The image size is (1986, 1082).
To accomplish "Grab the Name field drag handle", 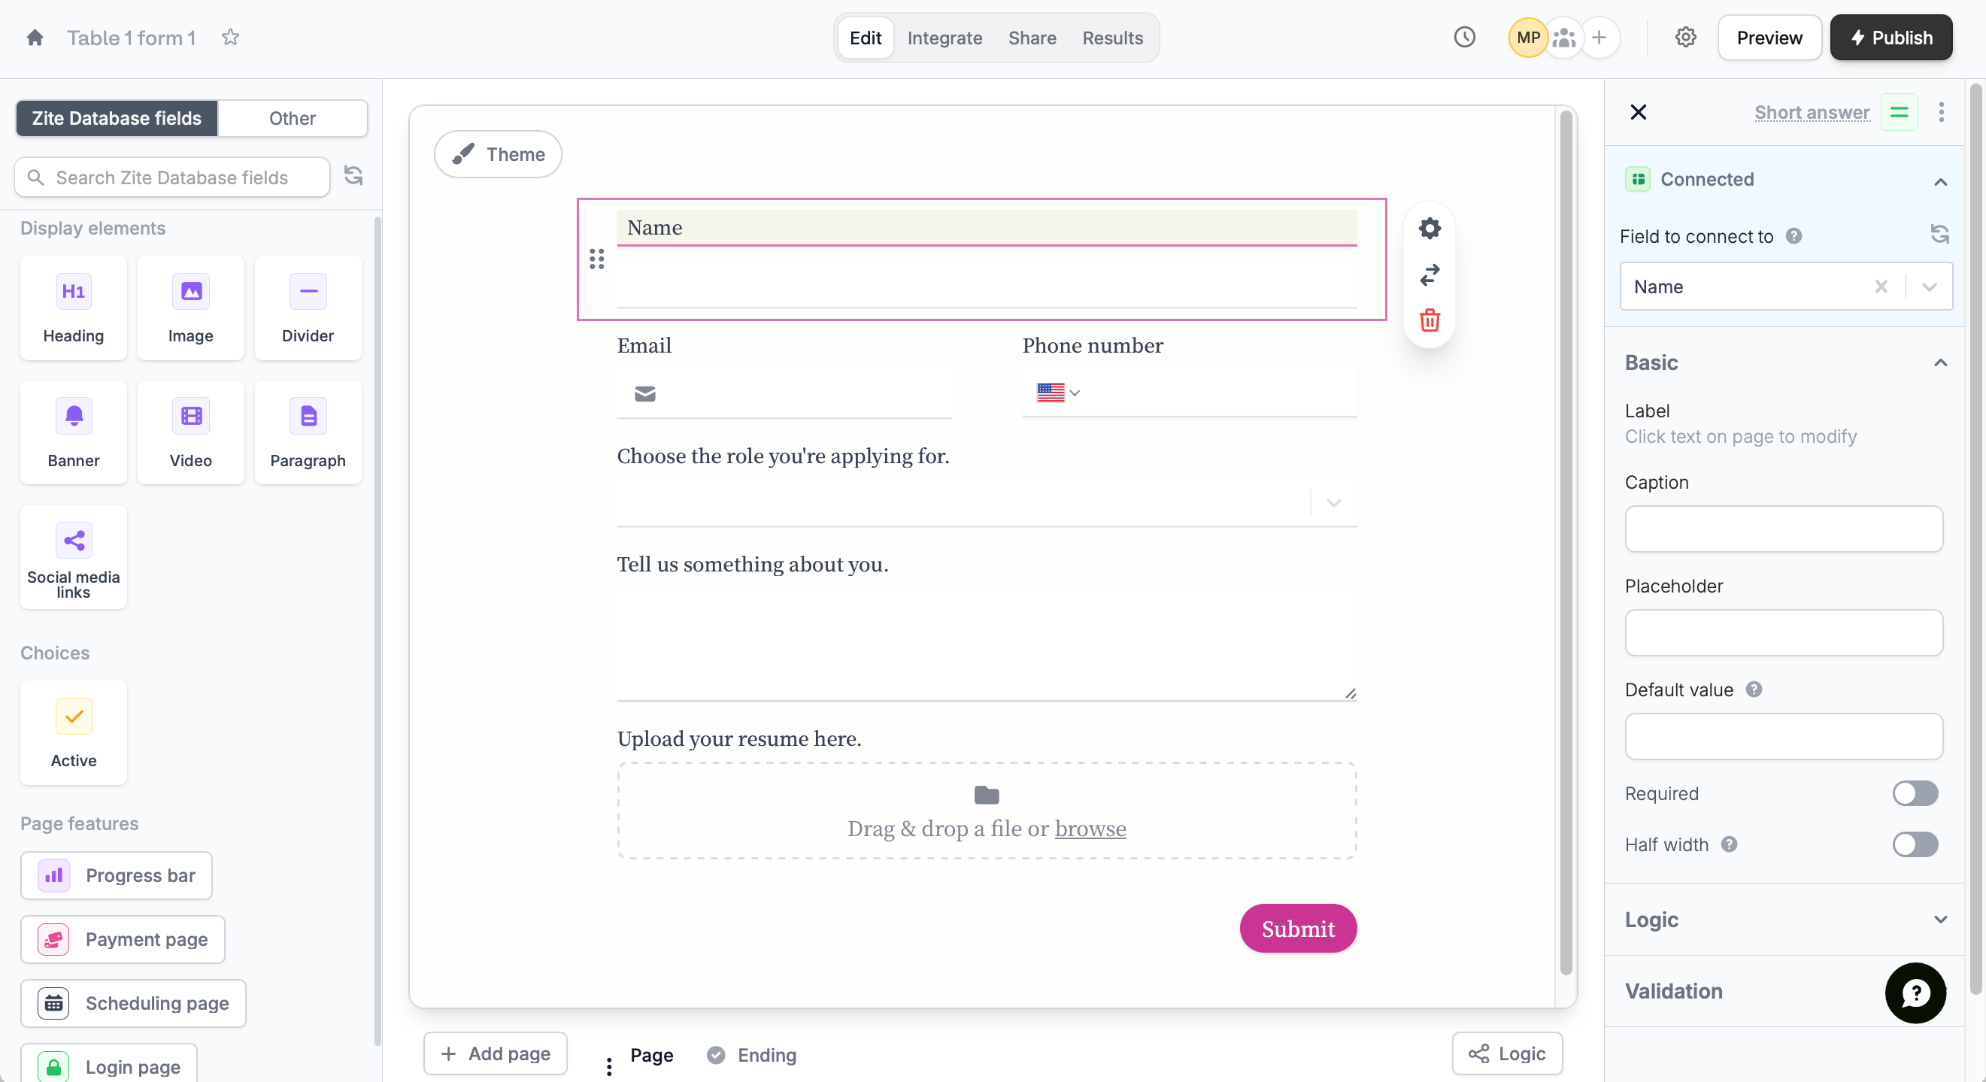I will point(597,259).
